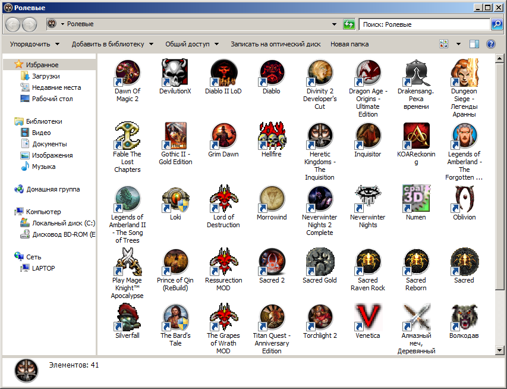Select the Venetica red V icon
The width and height of the screenshot is (507, 389).
(368, 317)
